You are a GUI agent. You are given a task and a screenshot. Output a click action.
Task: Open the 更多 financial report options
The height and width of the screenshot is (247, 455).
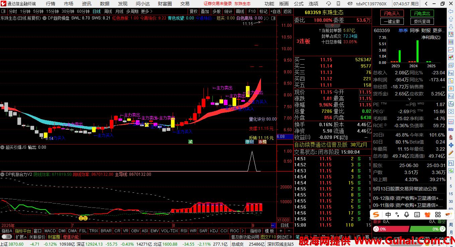point(439,30)
